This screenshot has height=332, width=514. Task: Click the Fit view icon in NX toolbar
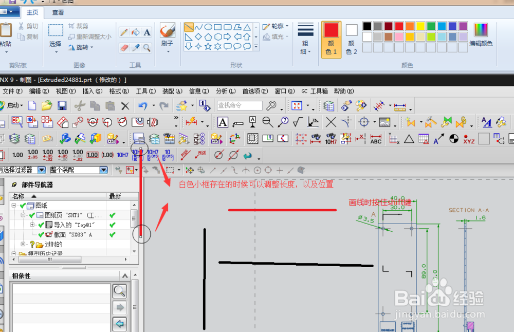point(297,105)
